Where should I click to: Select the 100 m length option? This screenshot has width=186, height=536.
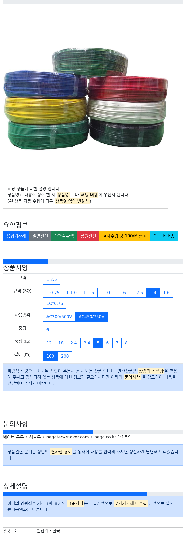[50, 356]
